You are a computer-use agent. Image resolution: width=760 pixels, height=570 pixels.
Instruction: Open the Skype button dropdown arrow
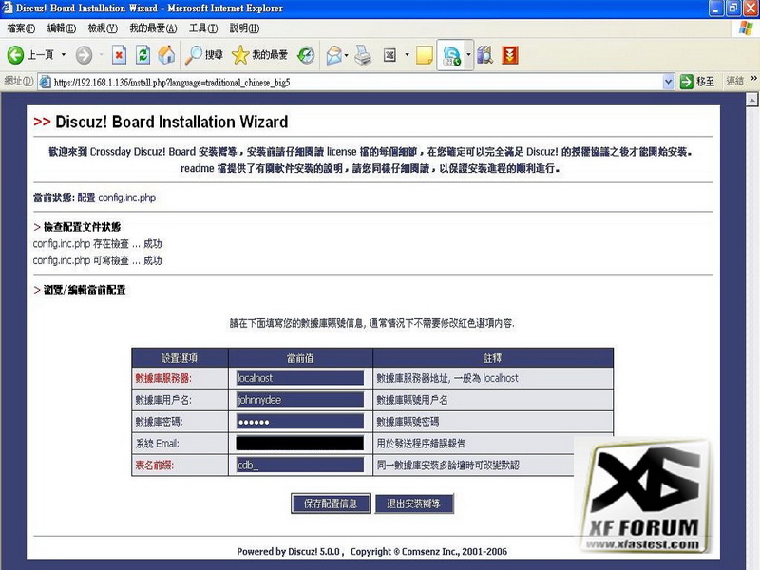pyautogui.click(x=468, y=55)
